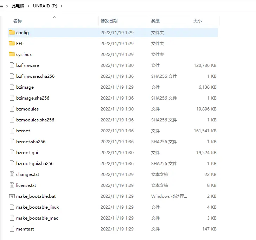Viewport: 256px width, 240px height.
Task: Select the EFI- folder icon
Action: coord(12,44)
